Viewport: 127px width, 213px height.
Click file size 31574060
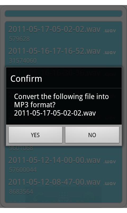23,61
